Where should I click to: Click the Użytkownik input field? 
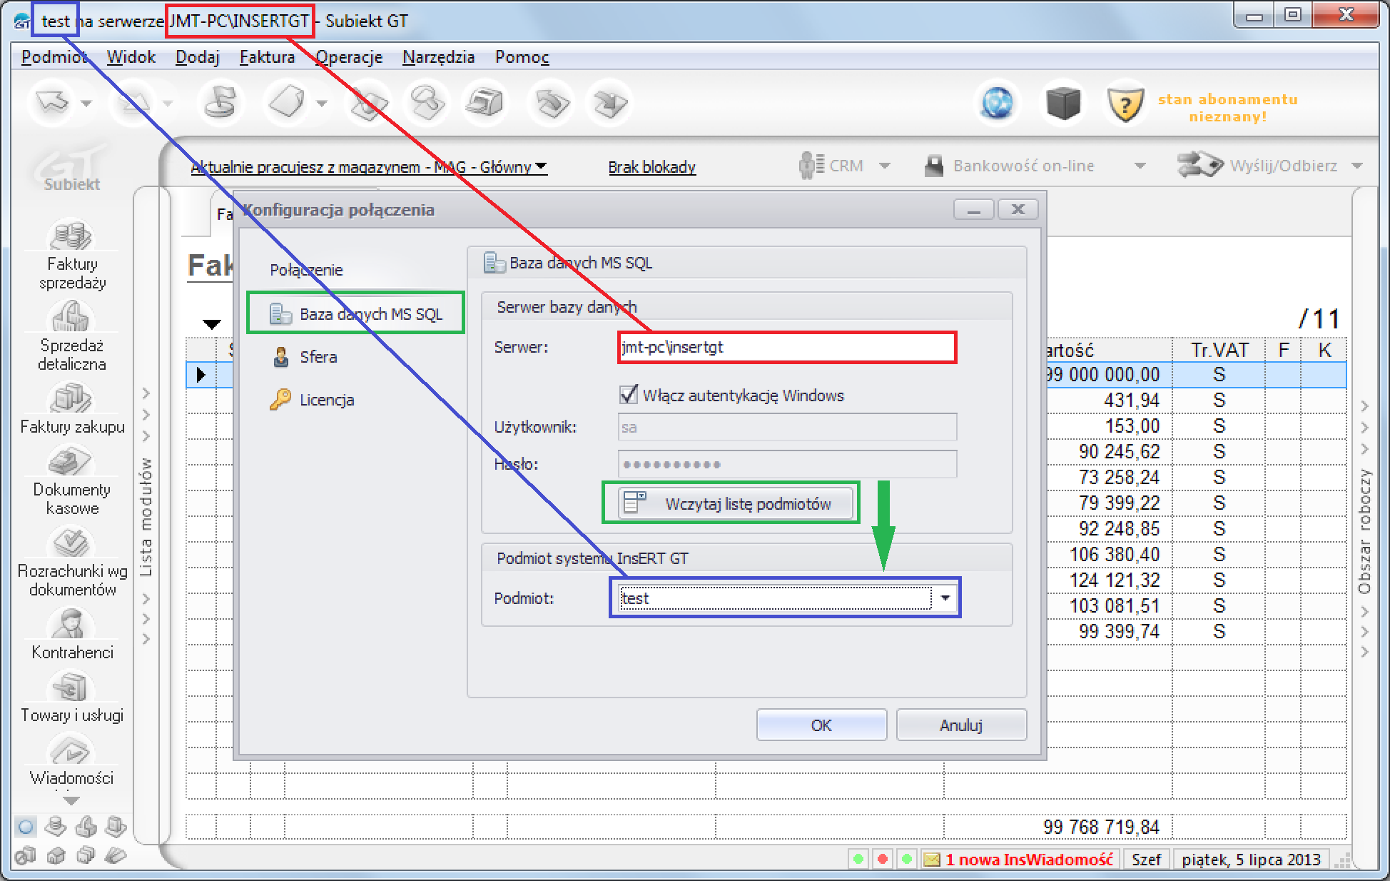(787, 428)
